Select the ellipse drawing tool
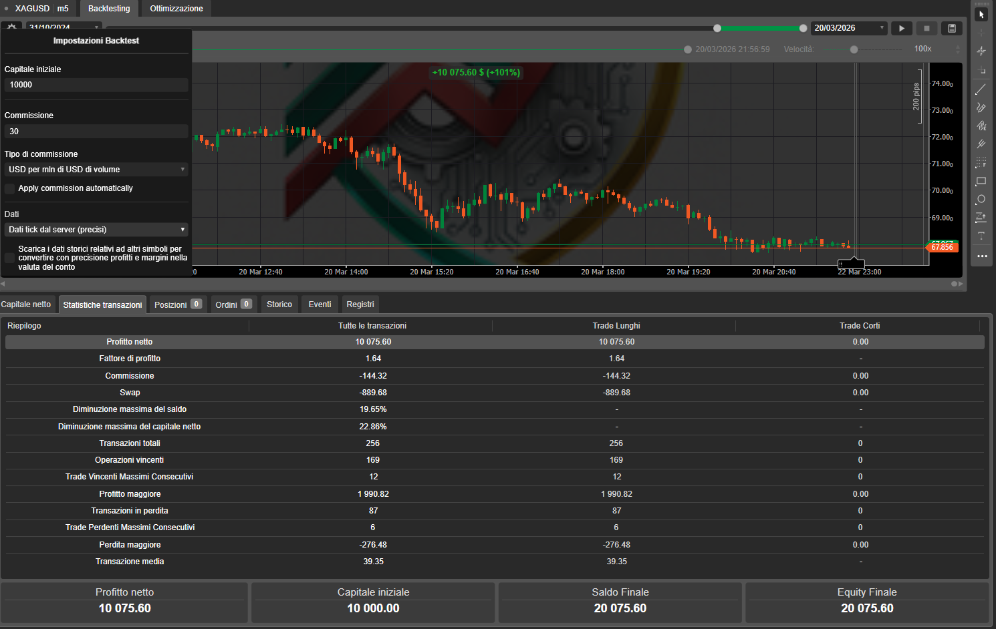Viewport: 996px width, 629px height. click(981, 199)
